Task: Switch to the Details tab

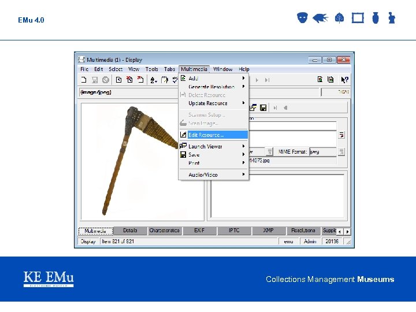Action: coord(130,231)
